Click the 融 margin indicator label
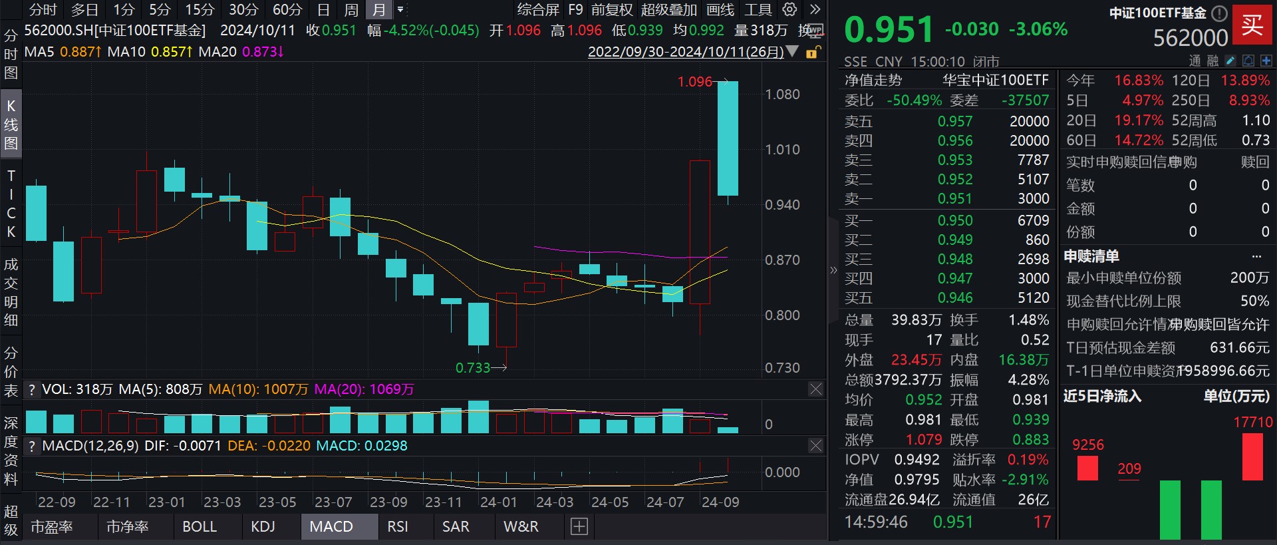Screen dimensions: 1277x545 (1212, 61)
